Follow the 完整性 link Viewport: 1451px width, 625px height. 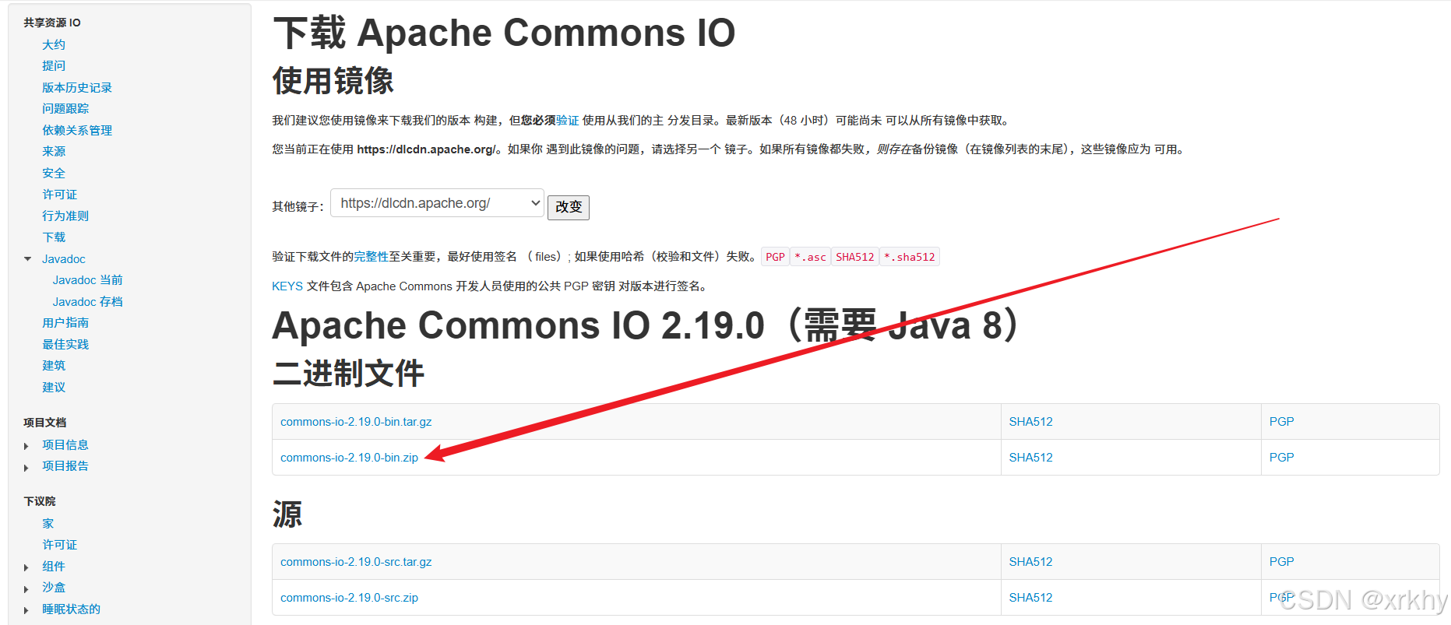[x=372, y=257]
